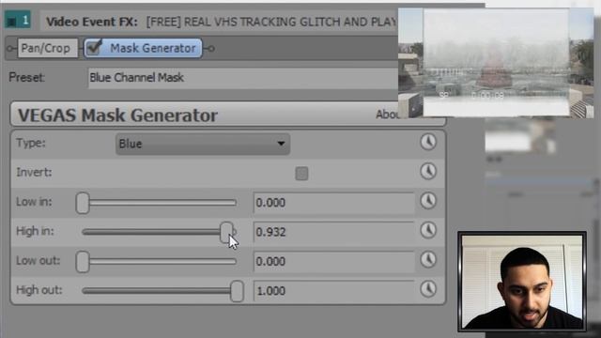This screenshot has width=601, height=338.
Task: Select the Mask Generator effect in chain
Action: pos(143,48)
